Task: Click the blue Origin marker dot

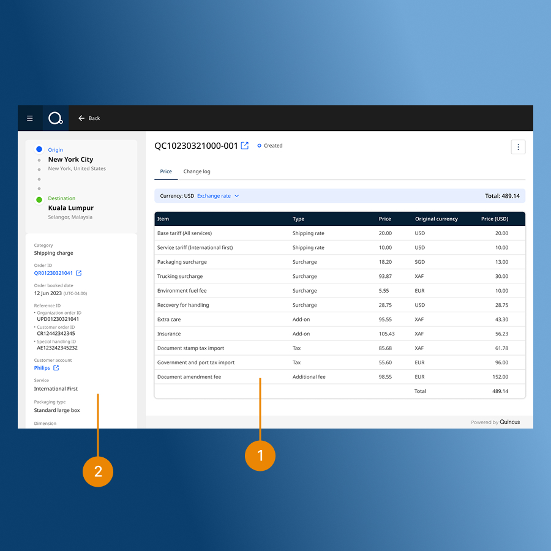Action: [x=39, y=149]
